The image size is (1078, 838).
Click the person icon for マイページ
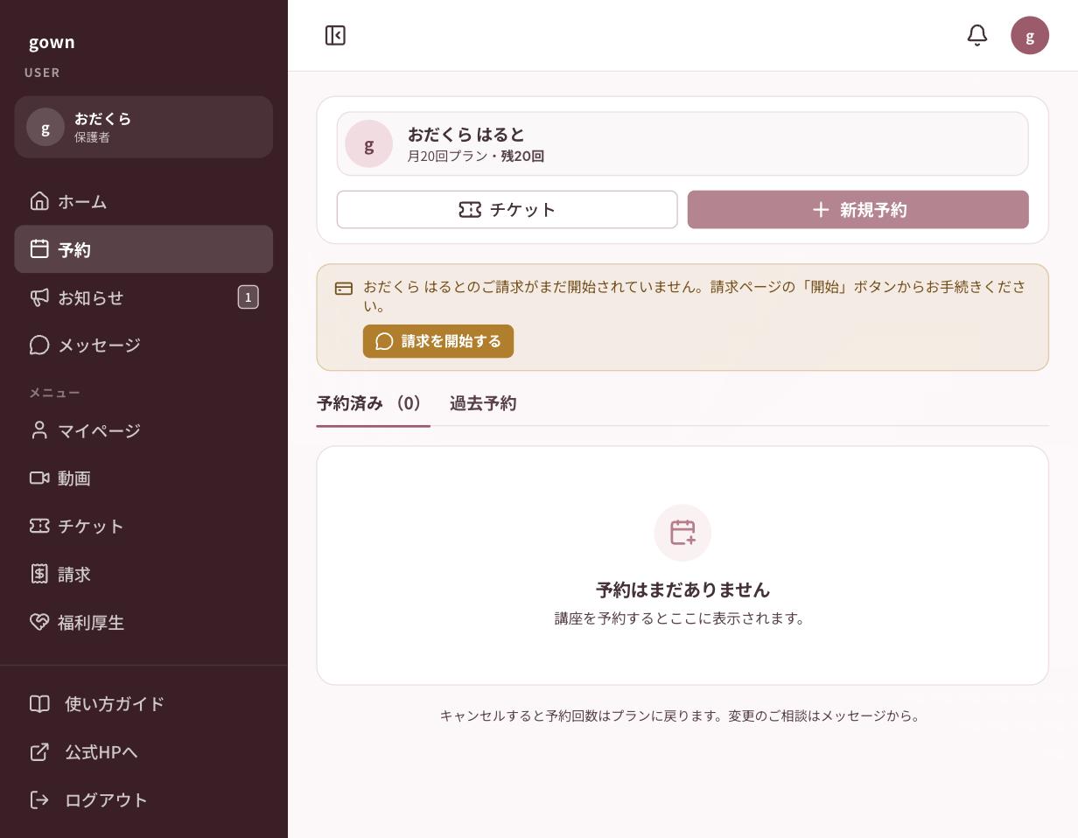click(x=39, y=429)
